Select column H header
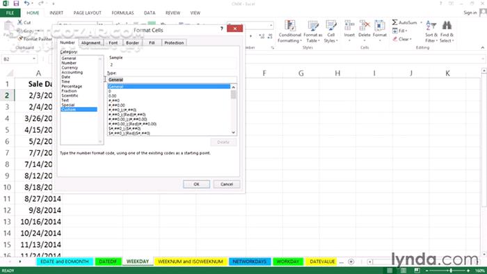Screen dimensions: 487x274 tap(337, 73)
